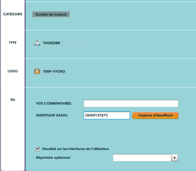This screenshot has height=171, width=196.
Task: Click the Capture d'identifiant orange button
Action: (155, 115)
